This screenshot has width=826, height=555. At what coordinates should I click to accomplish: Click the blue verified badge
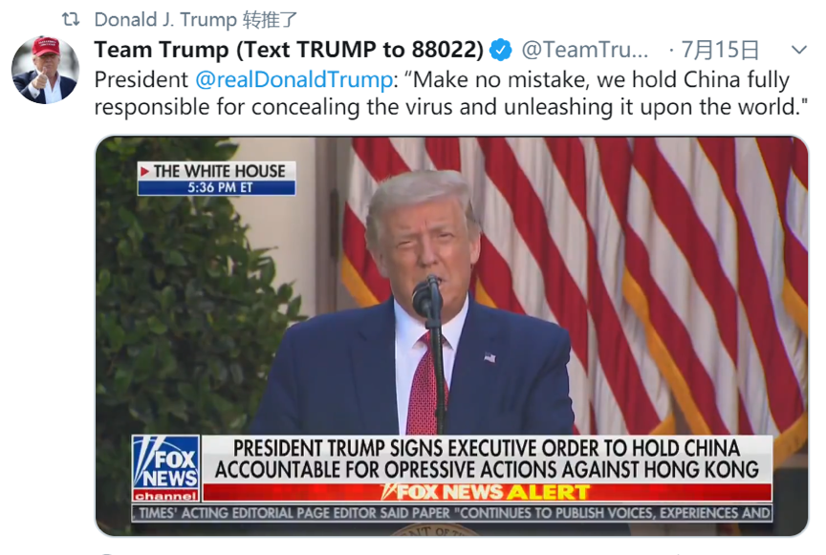tap(500, 51)
